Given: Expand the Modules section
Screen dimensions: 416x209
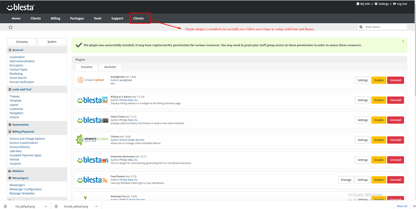Looking at the screenshot, I should click(37, 171).
